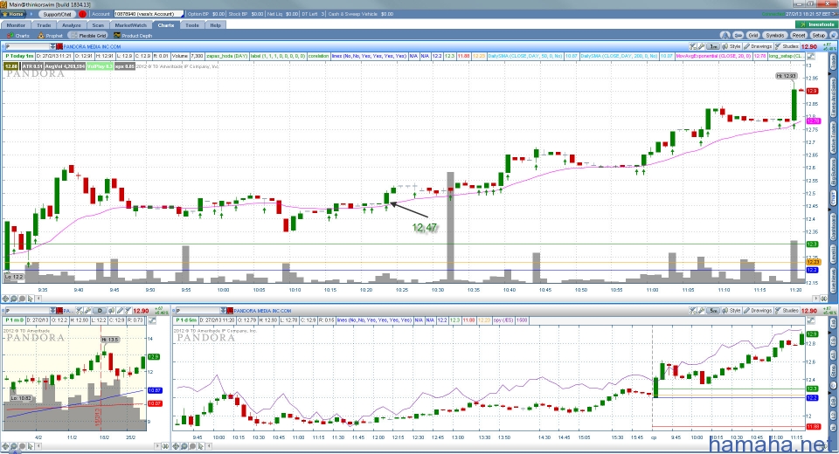
Task: Click the 12.3 price bubble on main chart axis
Action: [x=812, y=244]
